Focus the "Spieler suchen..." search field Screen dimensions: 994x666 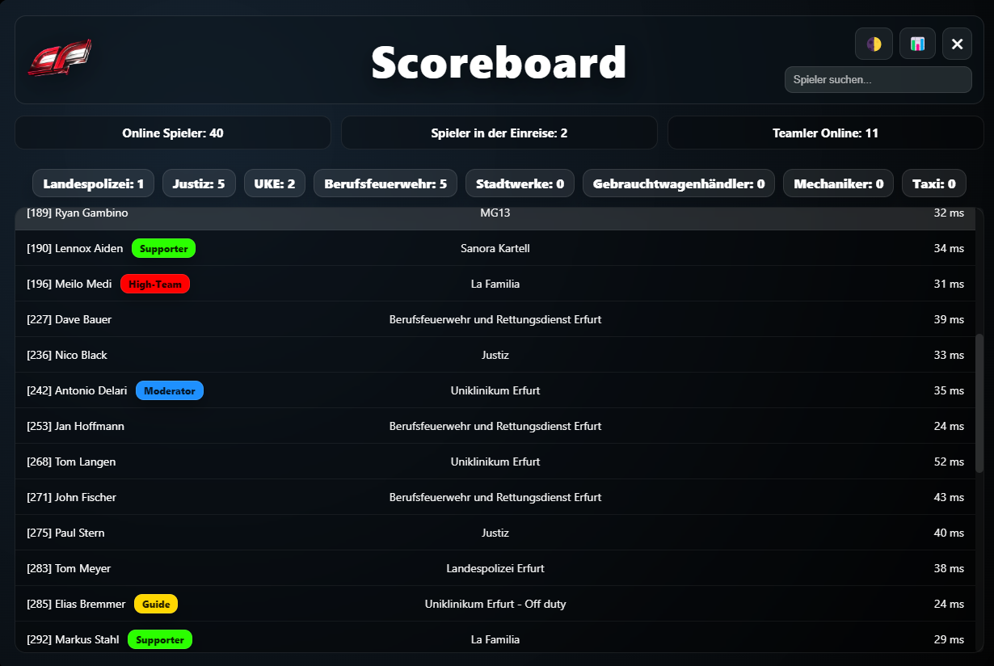(x=878, y=80)
